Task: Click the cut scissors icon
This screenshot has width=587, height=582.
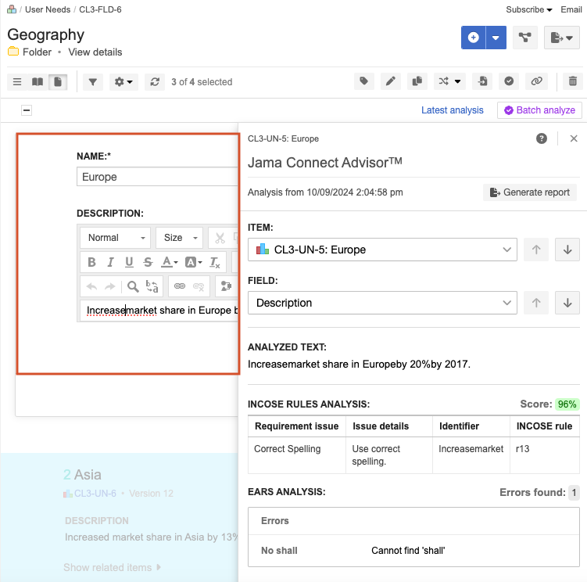Action: click(220, 238)
